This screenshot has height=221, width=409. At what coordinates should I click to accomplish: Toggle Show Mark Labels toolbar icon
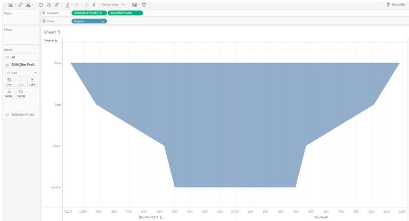[87, 5]
